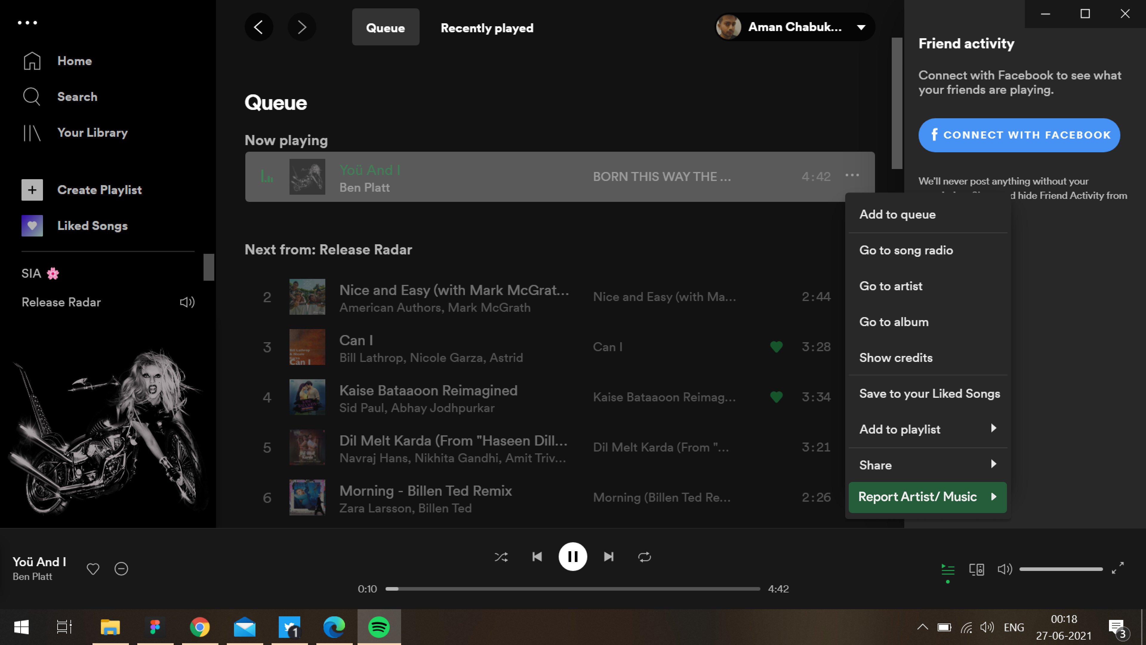Switch to the Queue tab
The image size is (1146, 645).
[385, 27]
